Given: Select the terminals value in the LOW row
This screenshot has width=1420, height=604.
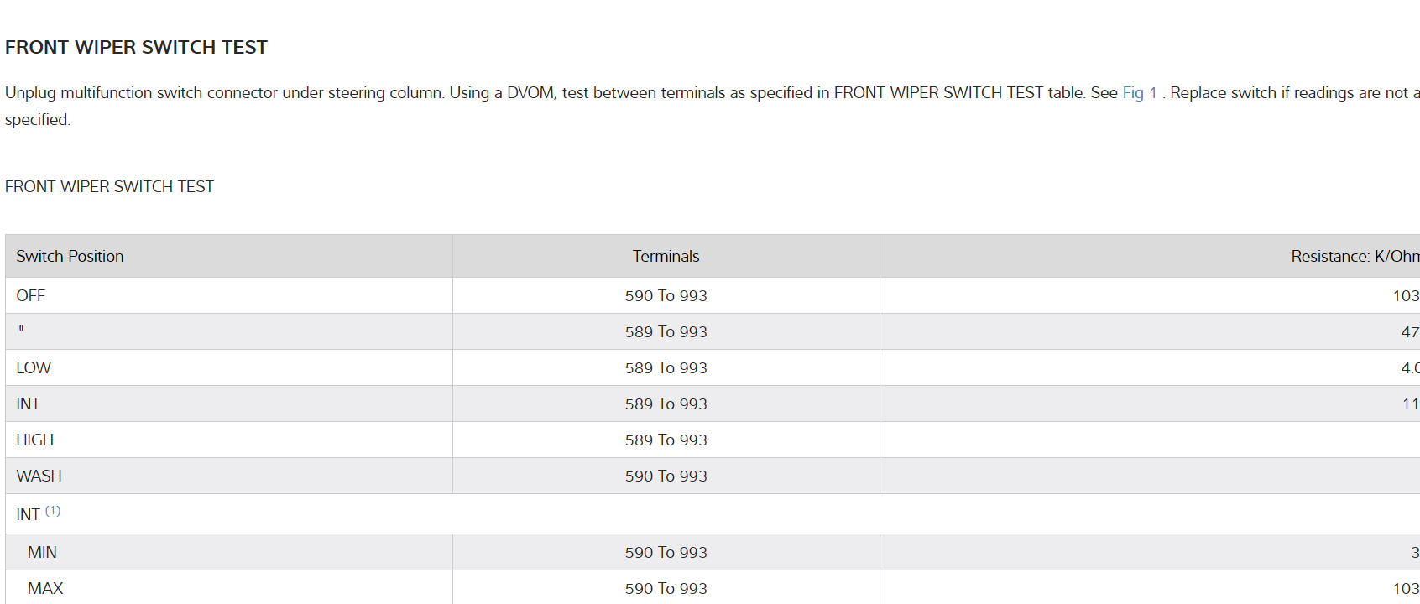Looking at the screenshot, I should click(666, 368).
